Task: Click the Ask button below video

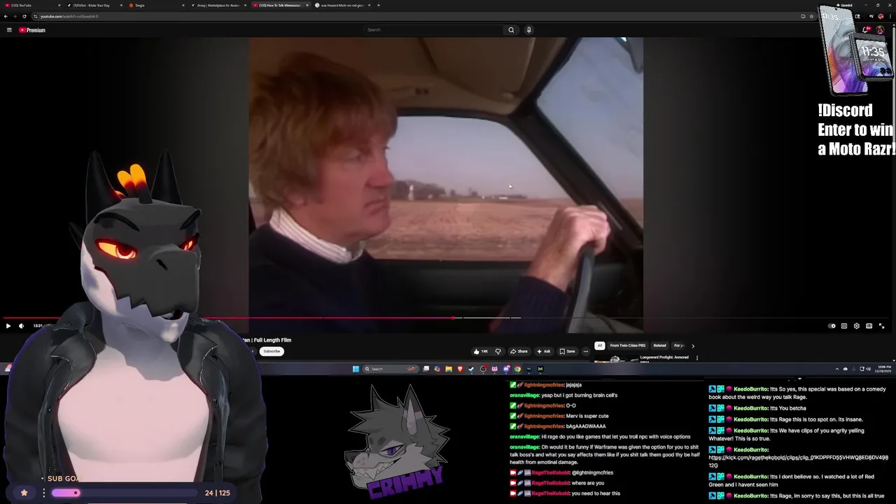Action: (x=543, y=351)
